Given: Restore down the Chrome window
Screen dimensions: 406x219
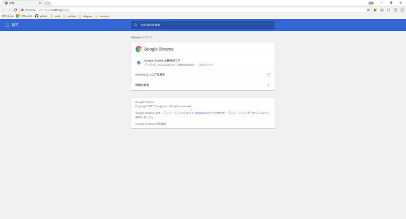Looking at the screenshot, I should [x=391, y=3].
